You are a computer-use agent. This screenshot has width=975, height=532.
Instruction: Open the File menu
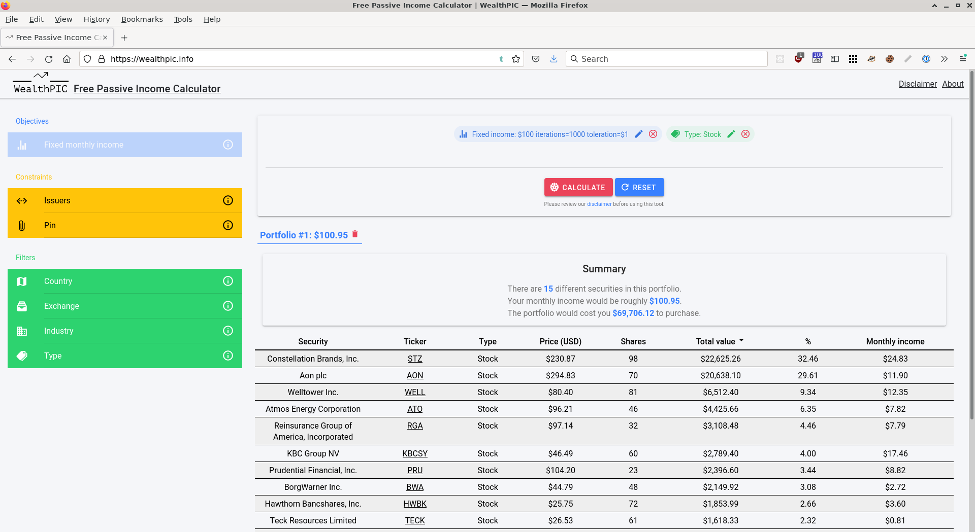(x=12, y=19)
